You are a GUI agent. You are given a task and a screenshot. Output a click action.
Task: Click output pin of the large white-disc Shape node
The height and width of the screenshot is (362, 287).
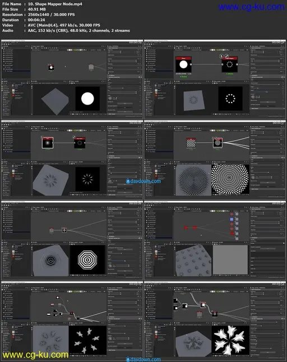tap(191, 64)
